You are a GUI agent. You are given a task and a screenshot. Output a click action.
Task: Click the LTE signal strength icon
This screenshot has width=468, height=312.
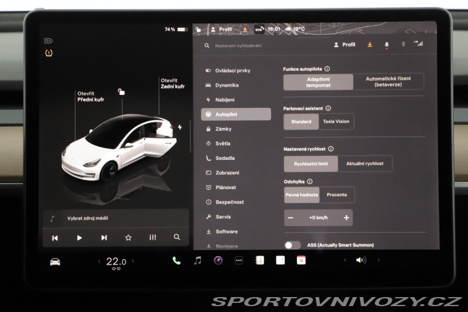pos(419,44)
